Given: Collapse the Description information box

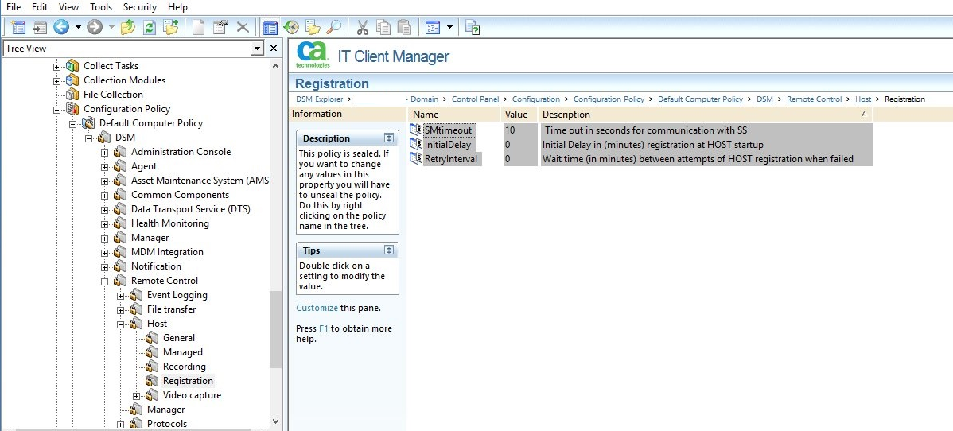Looking at the screenshot, I should [x=388, y=138].
